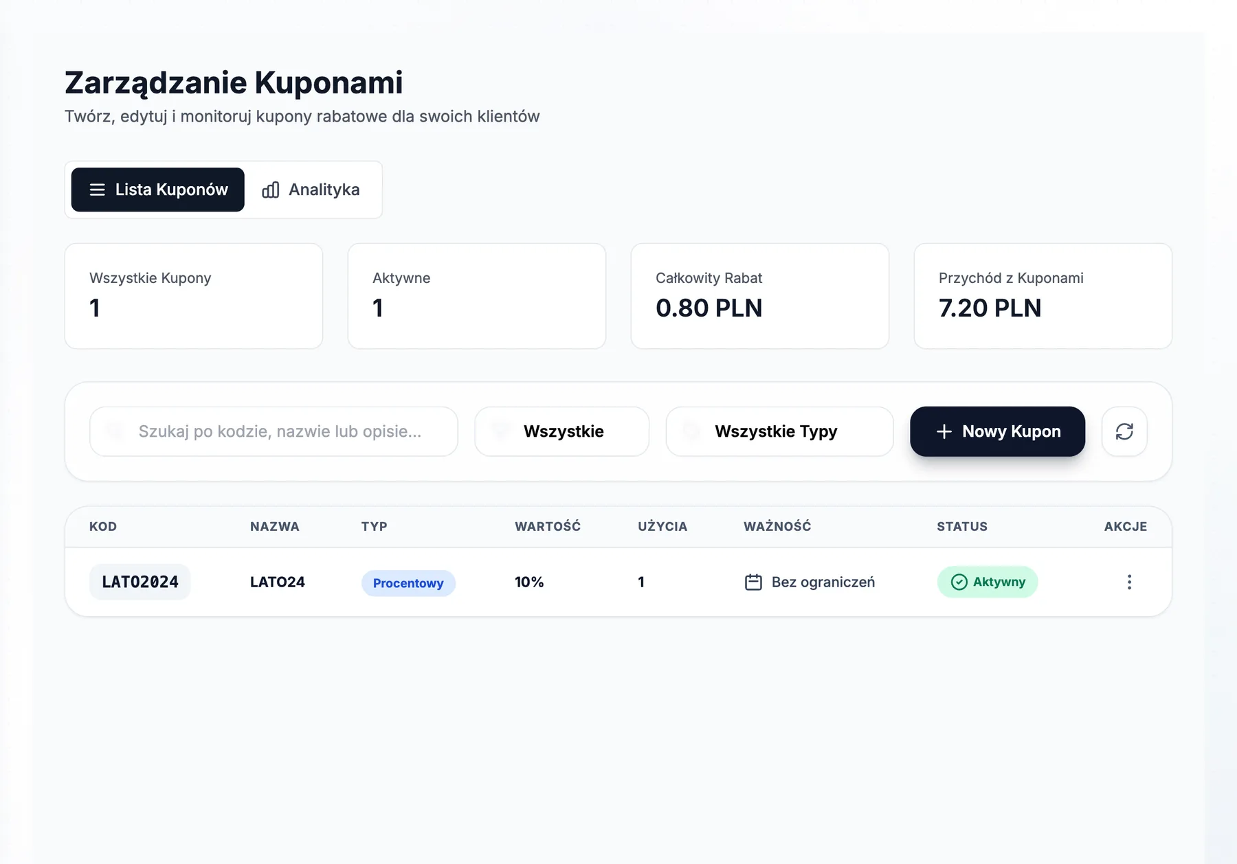Focus the coupon search input field

(274, 431)
